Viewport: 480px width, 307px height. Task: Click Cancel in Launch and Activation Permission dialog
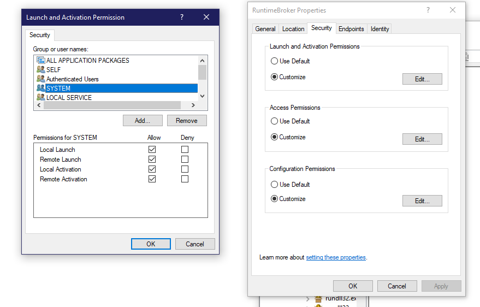195,244
